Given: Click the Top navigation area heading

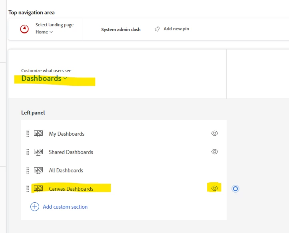Looking at the screenshot, I should [x=32, y=12].
